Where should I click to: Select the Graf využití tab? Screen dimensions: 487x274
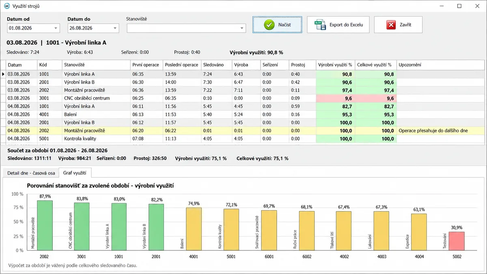point(75,173)
